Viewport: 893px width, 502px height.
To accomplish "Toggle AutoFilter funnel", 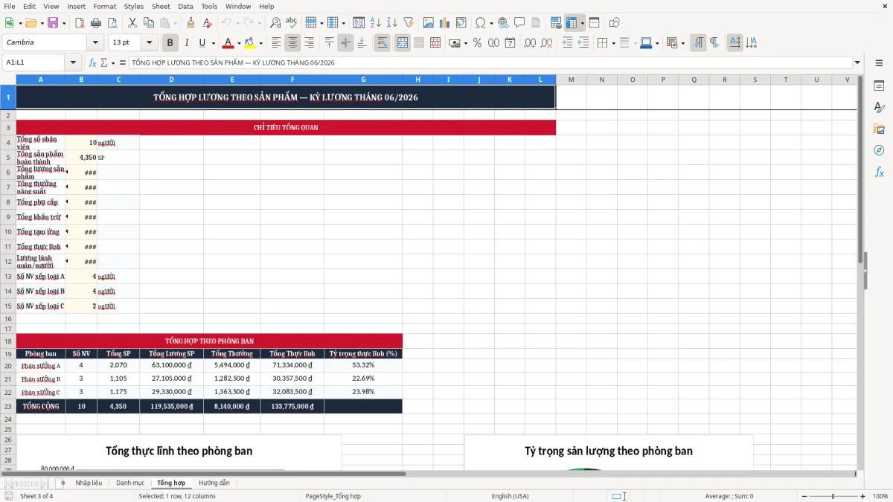I will (x=408, y=23).
